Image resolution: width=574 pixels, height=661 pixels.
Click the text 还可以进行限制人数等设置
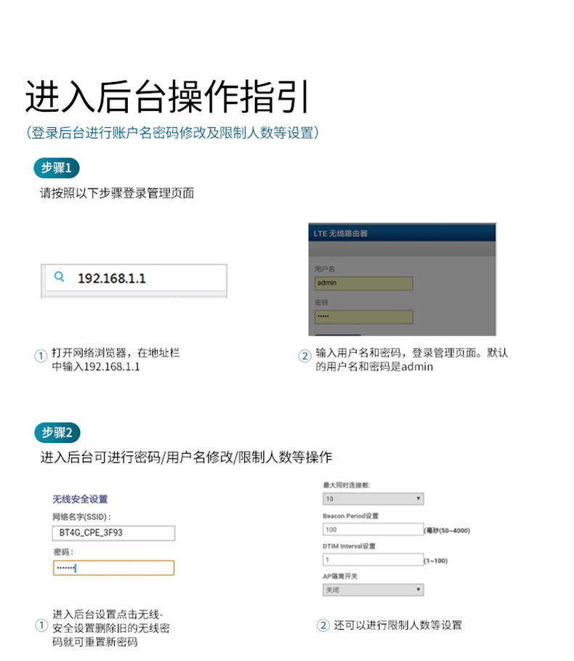click(x=397, y=625)
